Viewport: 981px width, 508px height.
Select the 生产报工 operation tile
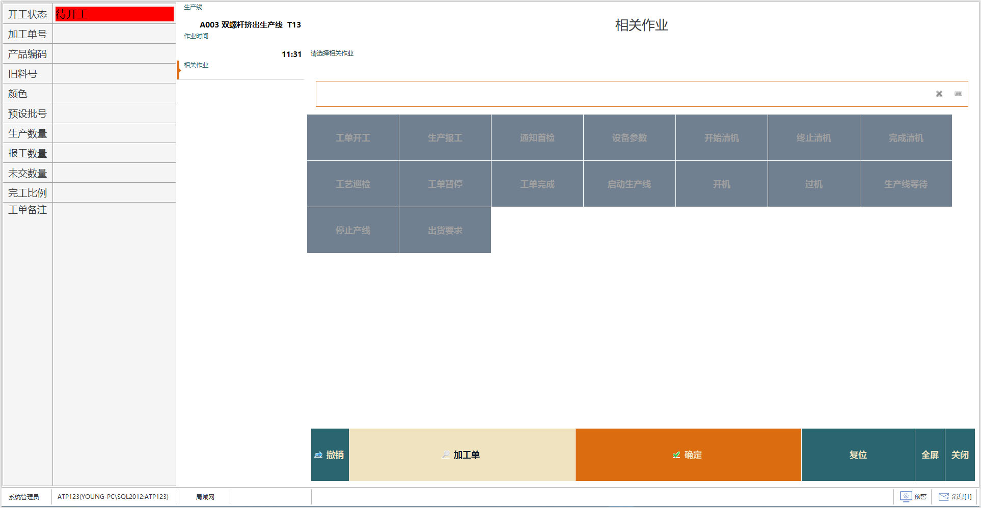[x=445, y=138]
